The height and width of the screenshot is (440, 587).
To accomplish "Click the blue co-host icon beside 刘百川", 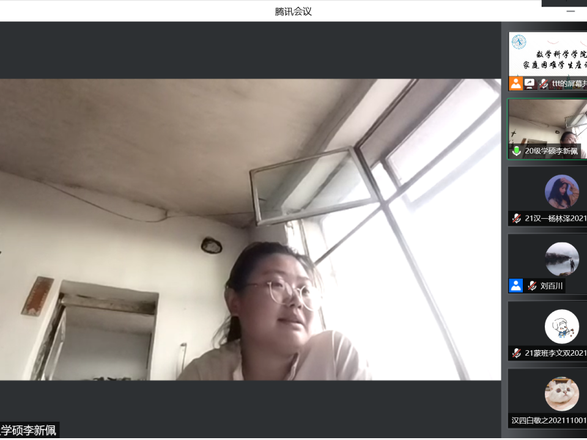I will pyautogui.click(x=516, y=285).
